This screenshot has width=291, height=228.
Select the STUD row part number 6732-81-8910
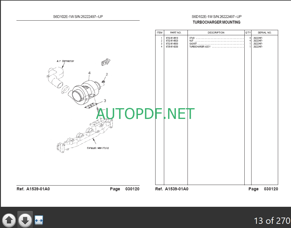[x=172, y=38]
